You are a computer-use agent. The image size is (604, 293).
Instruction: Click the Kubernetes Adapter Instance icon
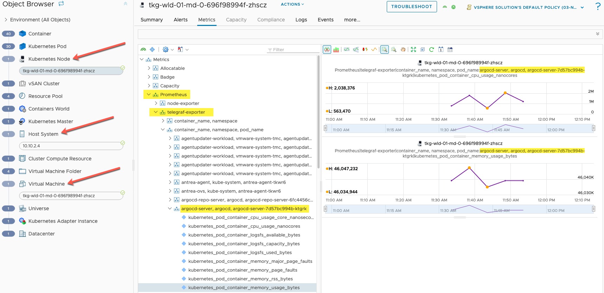click(x=23, y=221)
